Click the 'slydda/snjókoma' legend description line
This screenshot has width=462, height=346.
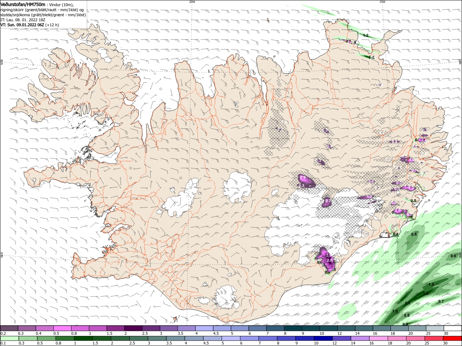click(43, 15)
